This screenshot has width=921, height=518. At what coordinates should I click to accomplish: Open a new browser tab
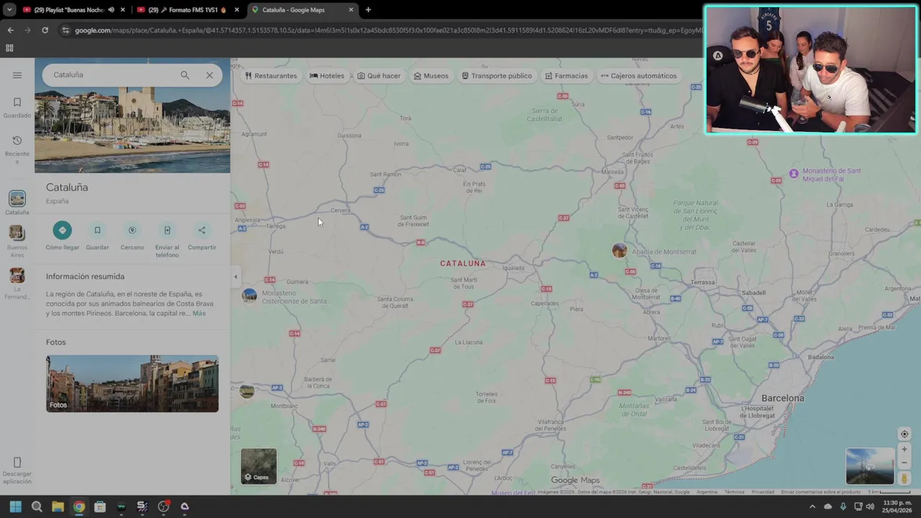click(368, 10)
